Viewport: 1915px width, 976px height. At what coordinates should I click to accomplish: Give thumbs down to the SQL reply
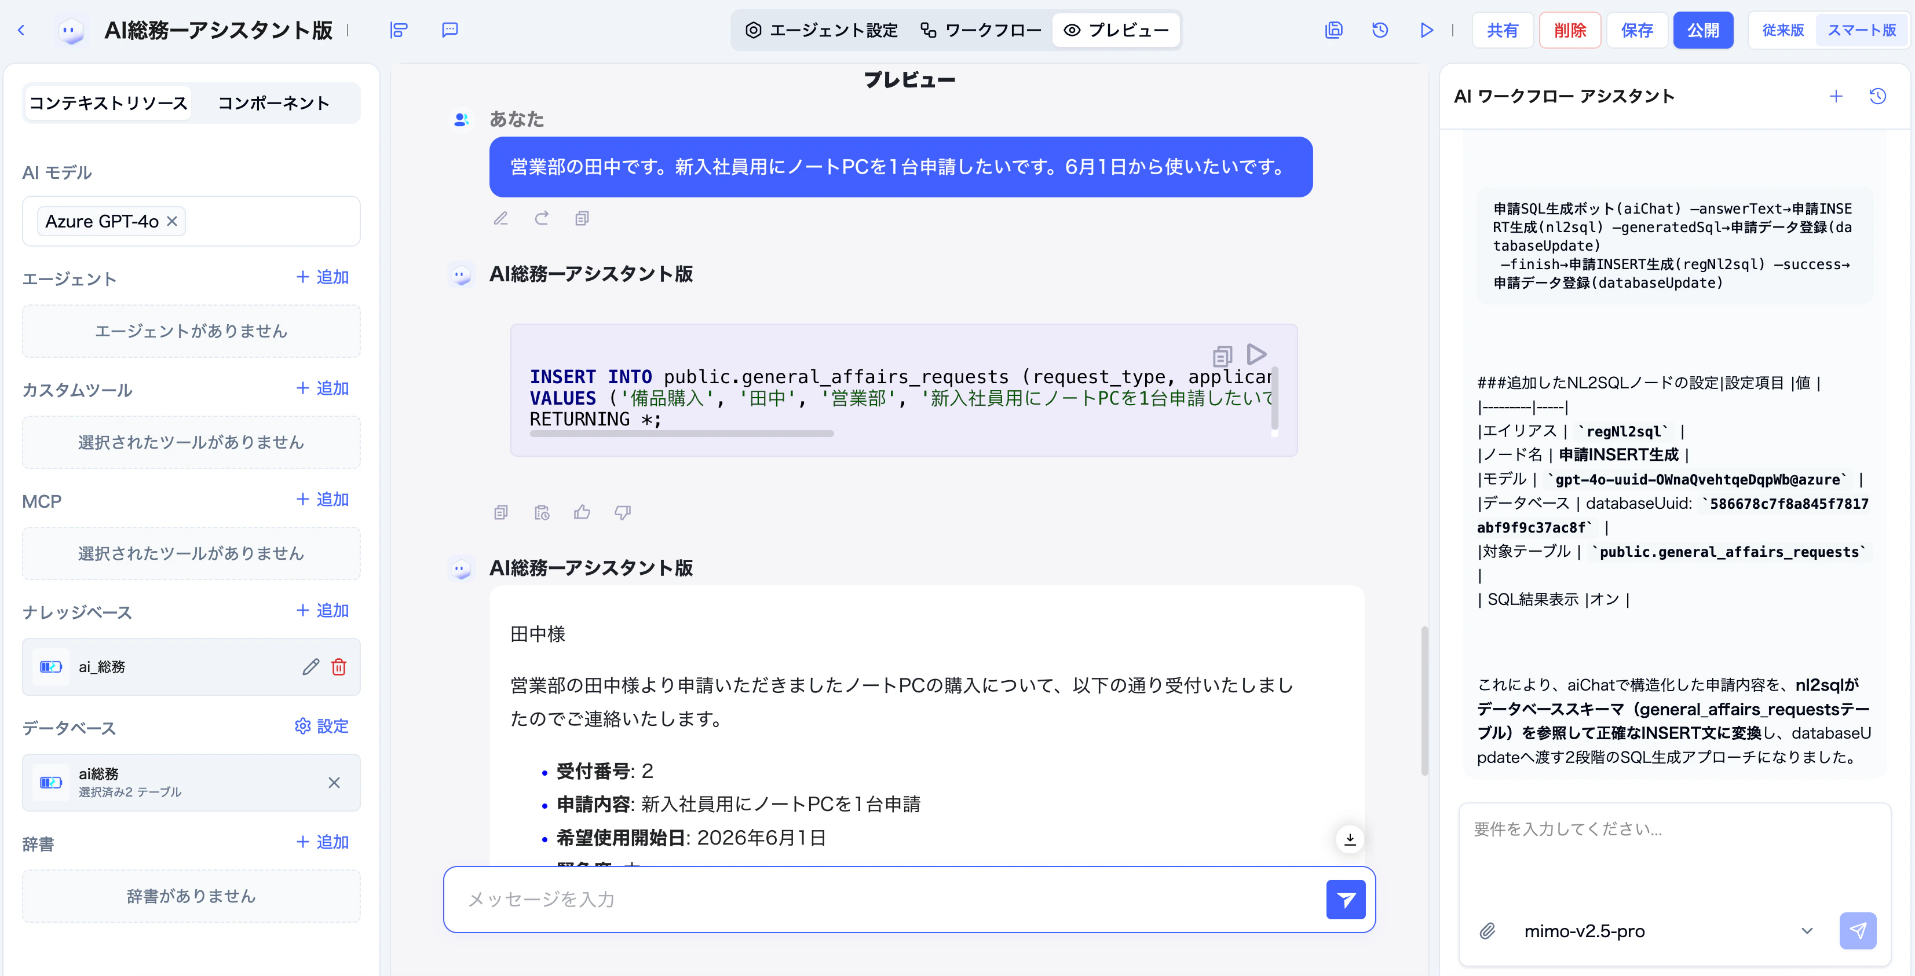[623, 512]
